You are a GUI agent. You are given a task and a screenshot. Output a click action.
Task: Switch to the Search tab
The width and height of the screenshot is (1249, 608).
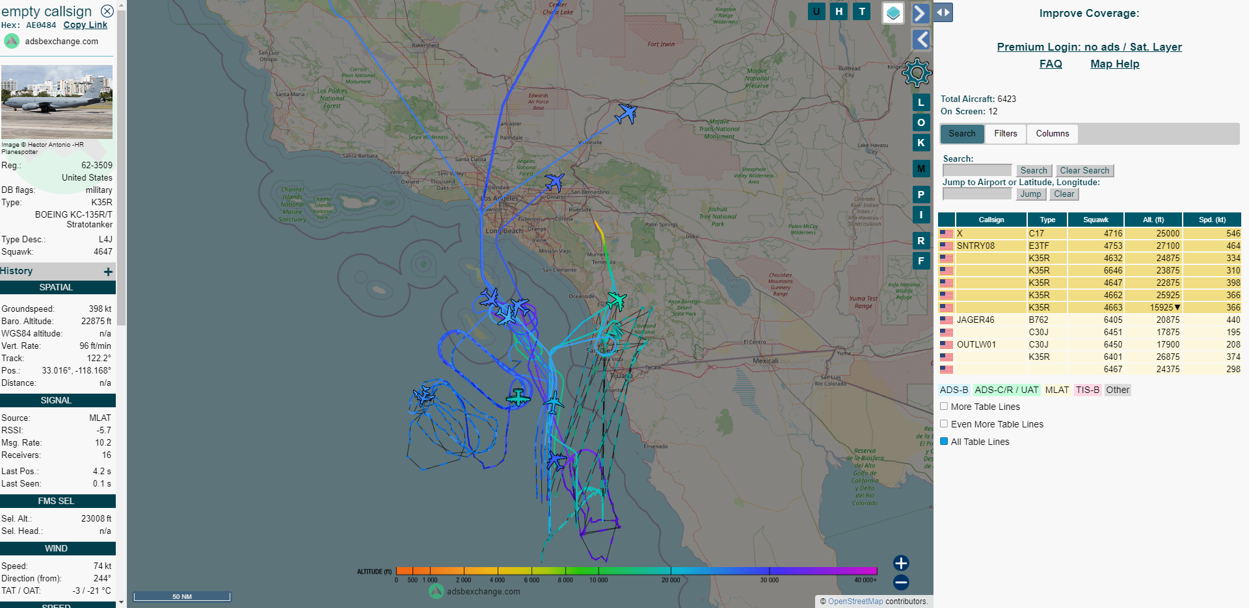[x=962, y=134]
